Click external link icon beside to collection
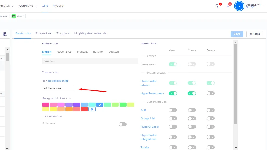267x150 pixels. tap(67, 81)
